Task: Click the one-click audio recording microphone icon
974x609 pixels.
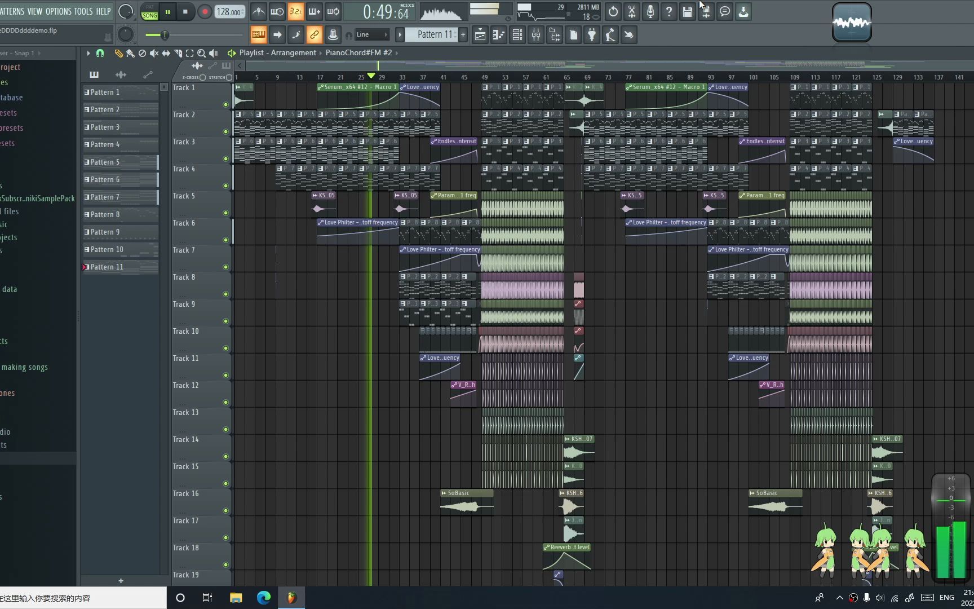Action: click(650, 11)
